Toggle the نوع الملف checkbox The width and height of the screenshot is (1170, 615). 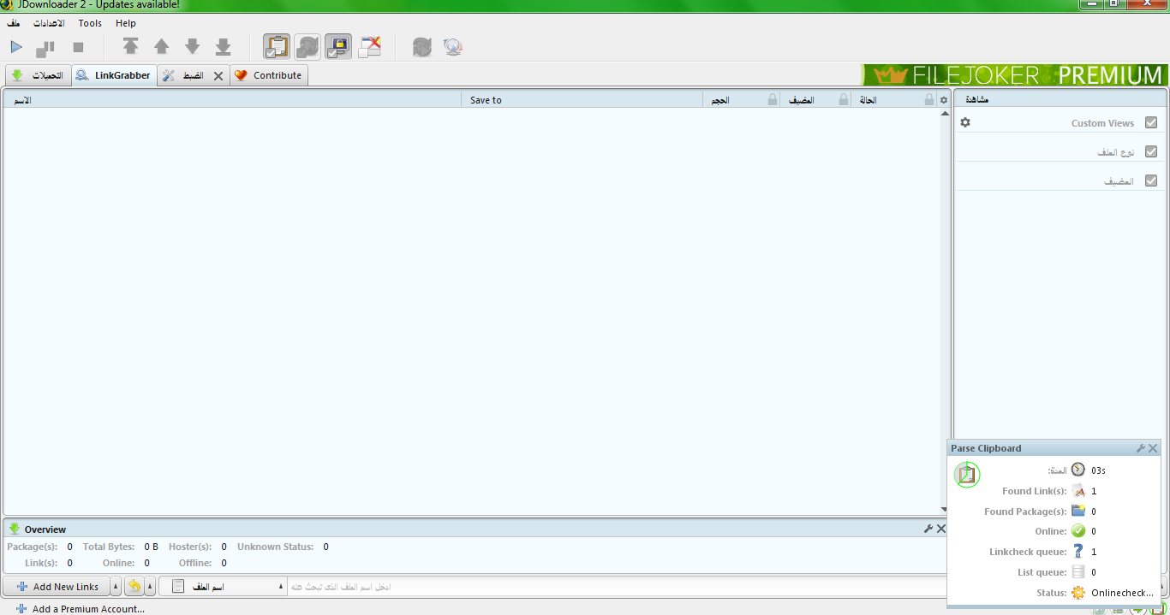coord(1150,152)
